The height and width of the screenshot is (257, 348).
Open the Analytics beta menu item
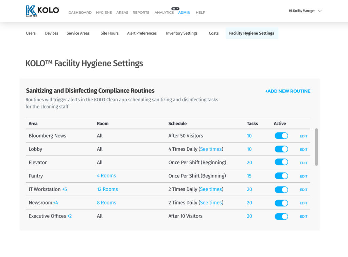pos(164,13)
